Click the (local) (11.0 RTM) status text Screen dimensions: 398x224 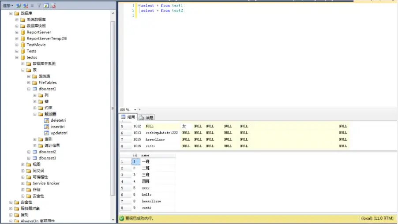click(377, 218)
